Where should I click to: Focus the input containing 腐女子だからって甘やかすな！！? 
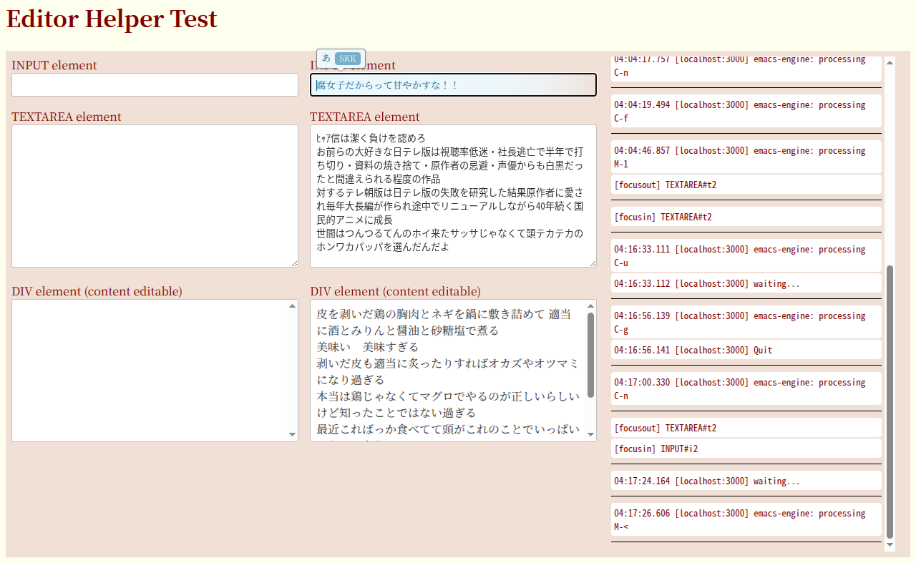453,84
